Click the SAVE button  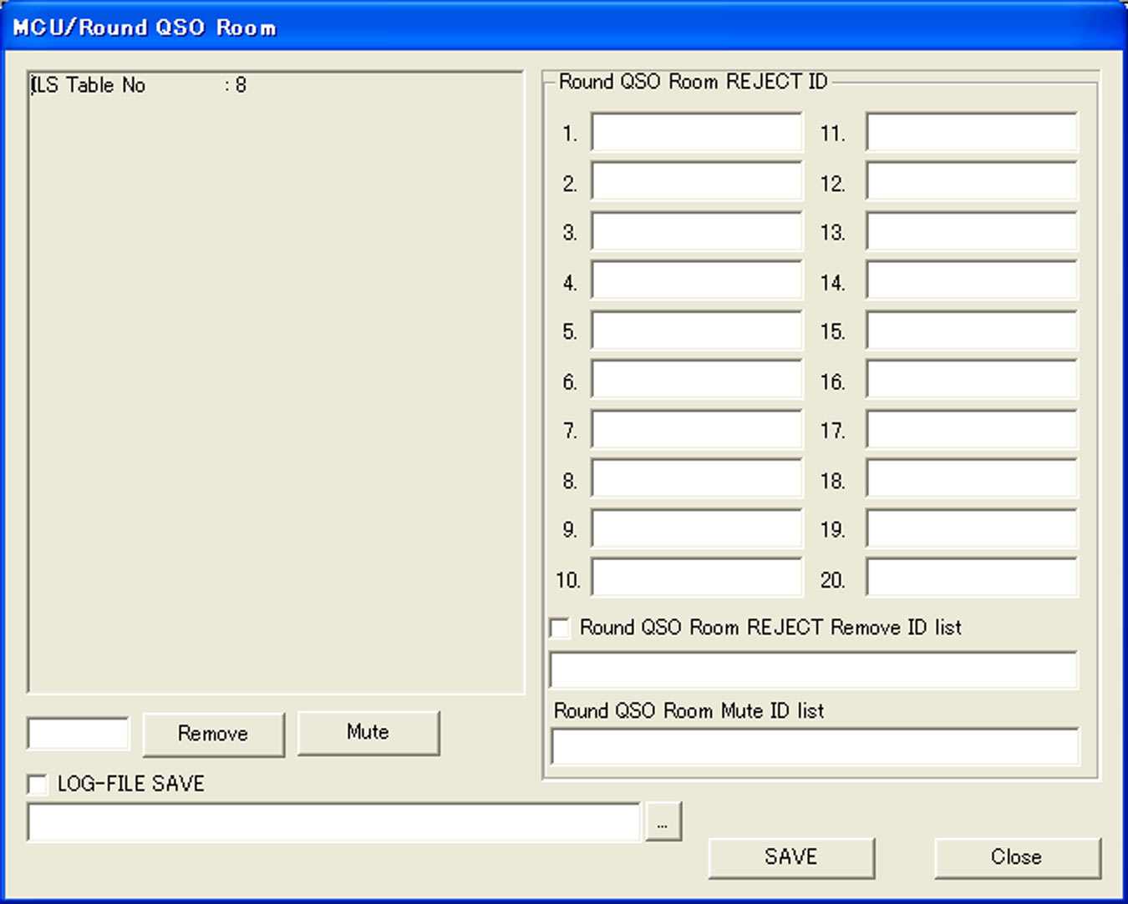(x=790, y=857)
